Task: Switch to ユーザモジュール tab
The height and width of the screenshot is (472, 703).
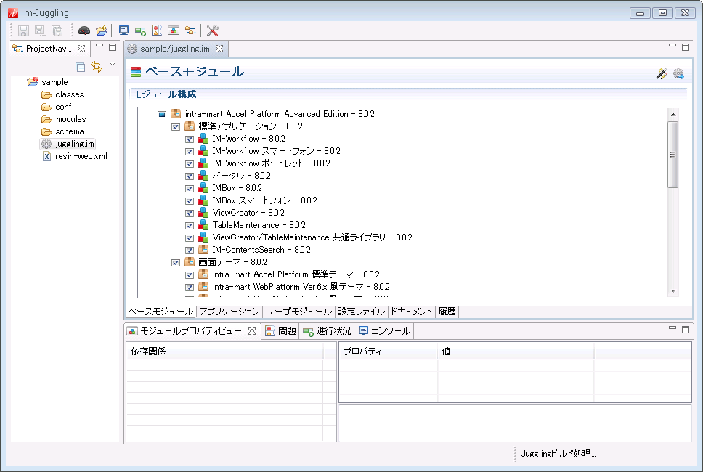Action: 298,312
